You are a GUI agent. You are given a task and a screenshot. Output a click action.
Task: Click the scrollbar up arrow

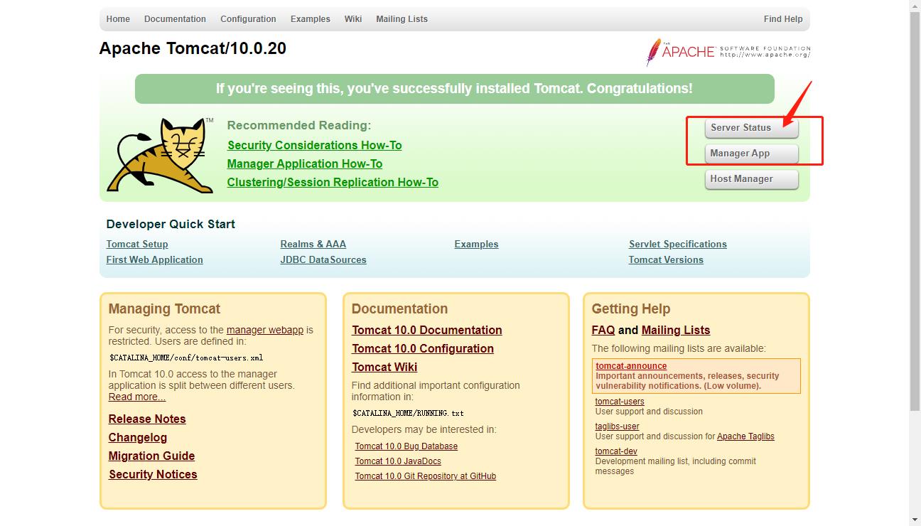click(915, 6)
